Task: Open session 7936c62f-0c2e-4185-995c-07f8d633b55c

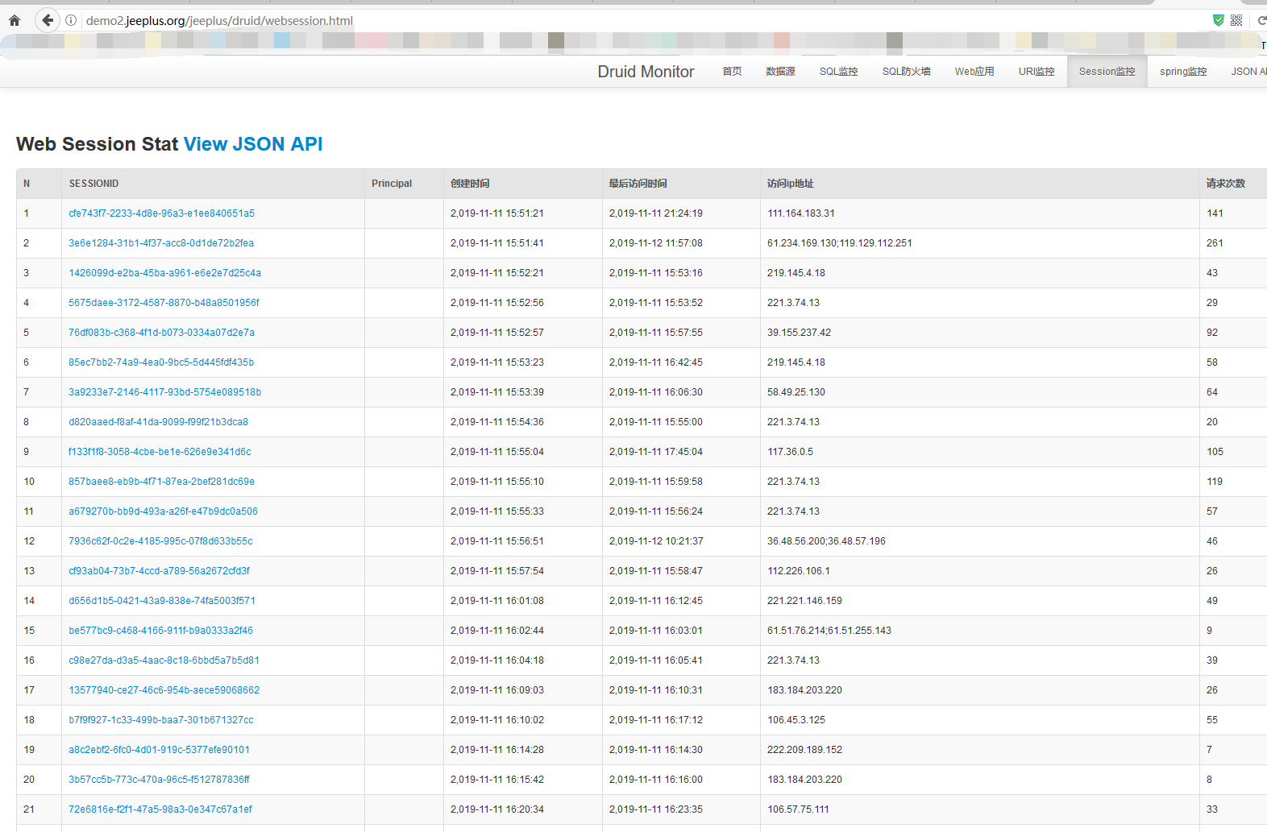Action: click(x=160, y=541)
